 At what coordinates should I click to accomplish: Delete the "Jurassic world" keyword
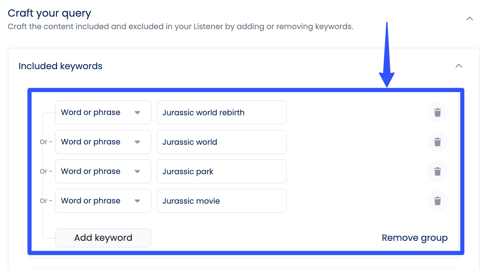[437, 142]
